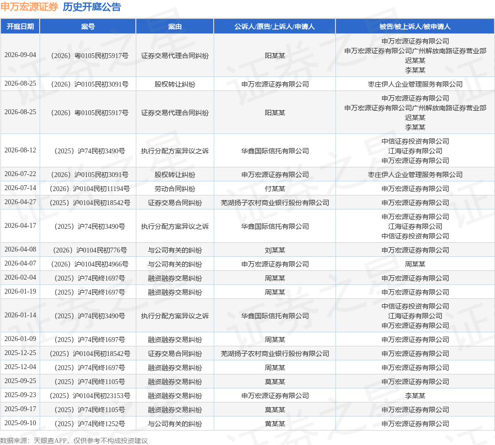Click the 开庭日期 column header
Image resolution: width=495 pixels, height=445 pixels.
20,27
